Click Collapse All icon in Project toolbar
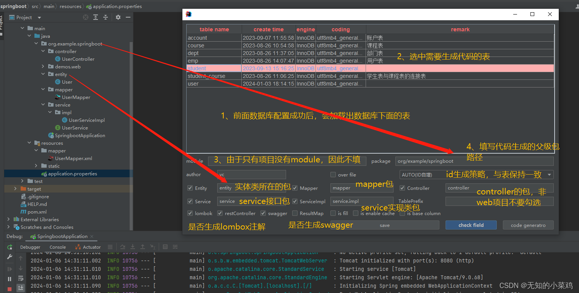This screenshot has height=293, width=579. coord(105,17)
